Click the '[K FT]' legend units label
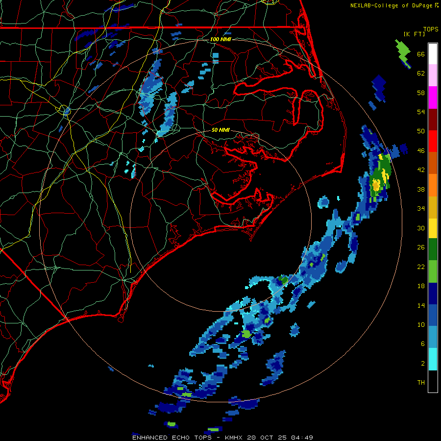 tap(414, 34)
